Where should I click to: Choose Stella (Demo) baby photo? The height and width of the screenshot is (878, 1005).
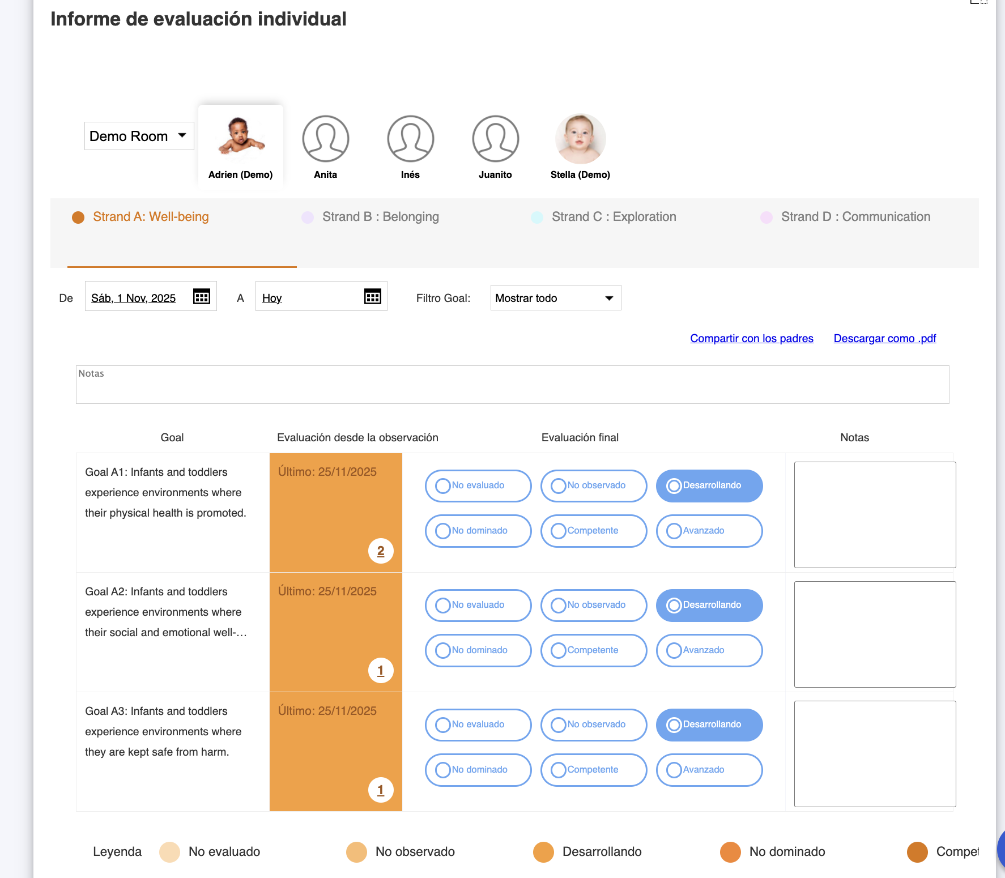point(581,139)
